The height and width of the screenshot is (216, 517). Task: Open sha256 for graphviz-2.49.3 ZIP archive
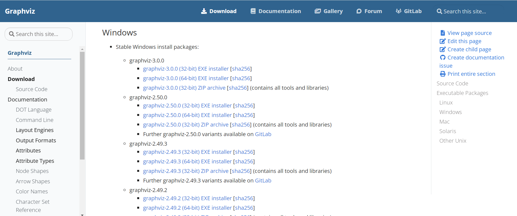[x=241, y=171]
